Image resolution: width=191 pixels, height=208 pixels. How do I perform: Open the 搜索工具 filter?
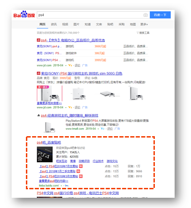(143, 33)
